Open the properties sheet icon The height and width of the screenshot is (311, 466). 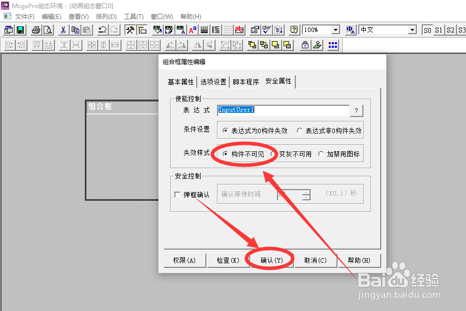[x=255, y=30]
